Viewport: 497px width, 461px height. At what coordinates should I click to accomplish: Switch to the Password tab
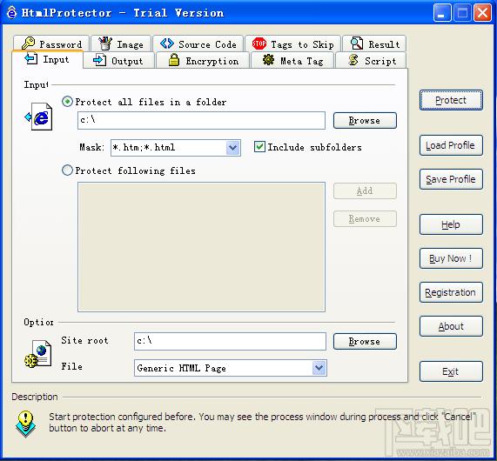[x=51, y=43]
